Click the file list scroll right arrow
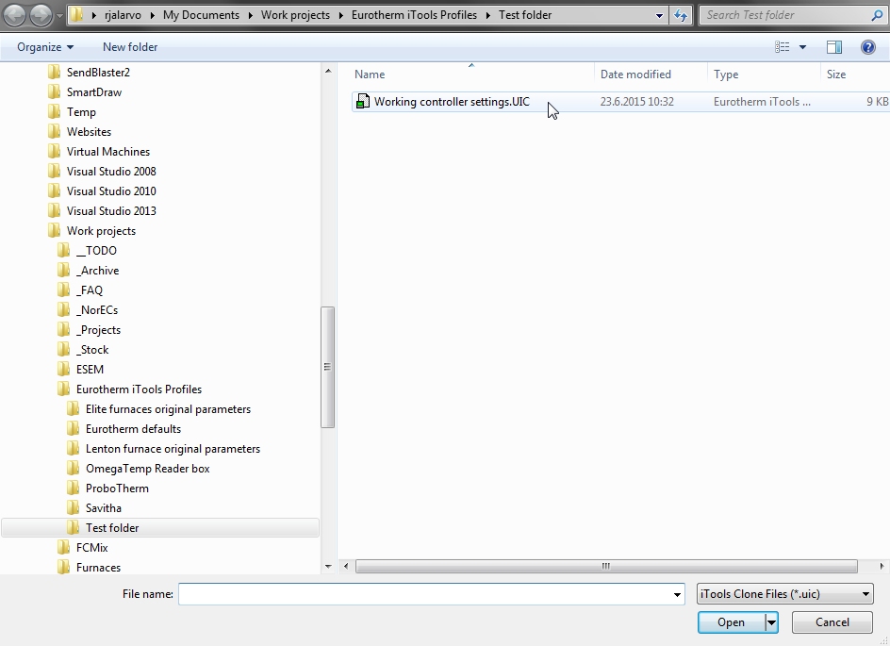The width and height of the screenshot is (890, 646). pyautogui.click(x=881, y=566)
